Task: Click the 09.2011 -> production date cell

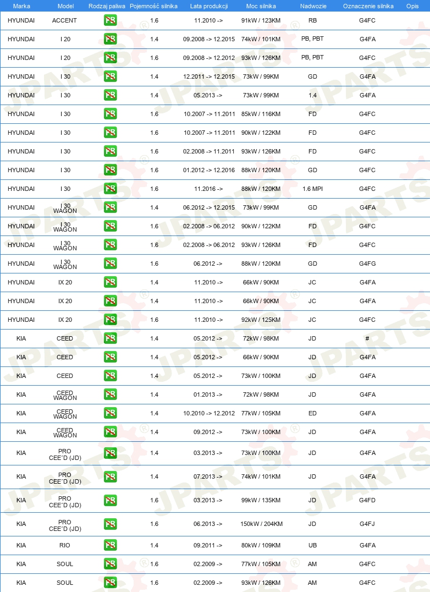Action: 208,545
